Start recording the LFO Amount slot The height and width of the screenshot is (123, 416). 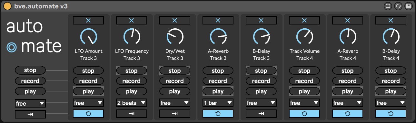88,81
